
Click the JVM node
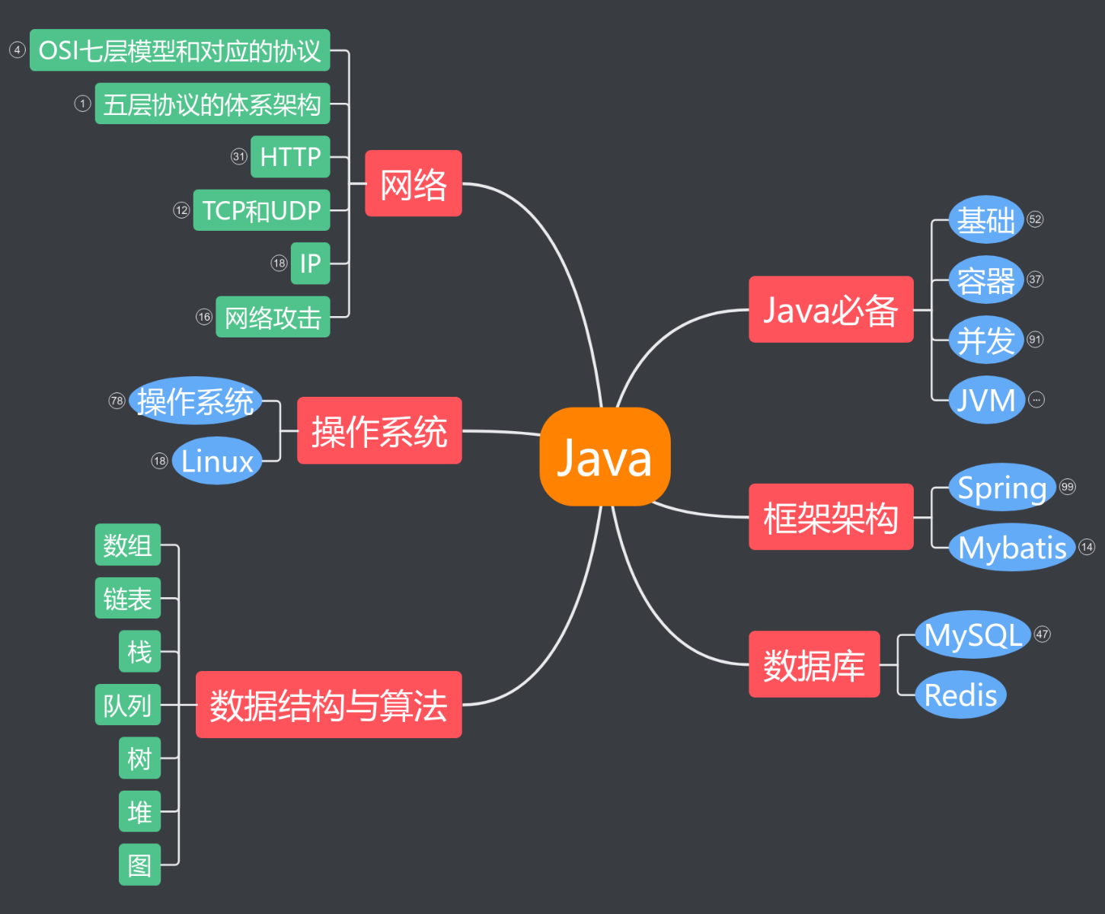point(985,399)
